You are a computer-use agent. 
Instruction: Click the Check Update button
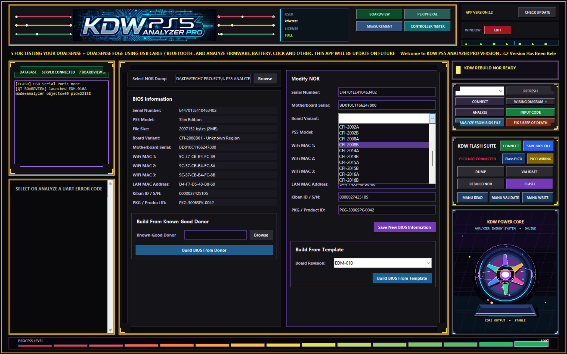pyautogui.click(x=537, y=12)
